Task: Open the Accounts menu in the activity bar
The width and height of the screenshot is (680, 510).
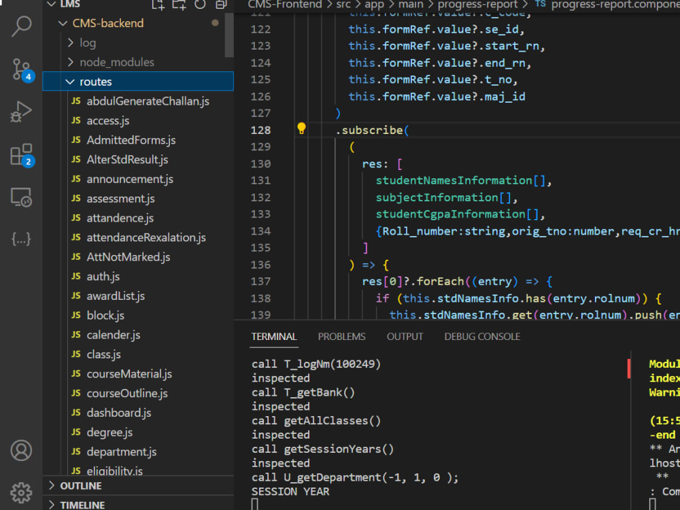Action: point(20,450)
